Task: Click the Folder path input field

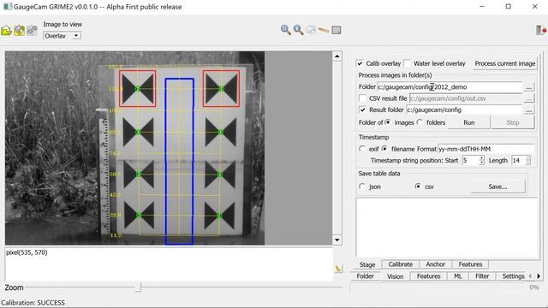Action: tap(450, 87)
